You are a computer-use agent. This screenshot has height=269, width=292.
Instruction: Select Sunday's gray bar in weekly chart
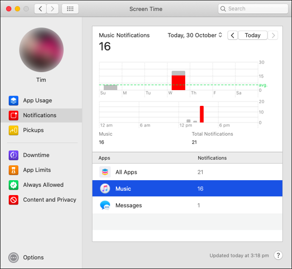111,87
